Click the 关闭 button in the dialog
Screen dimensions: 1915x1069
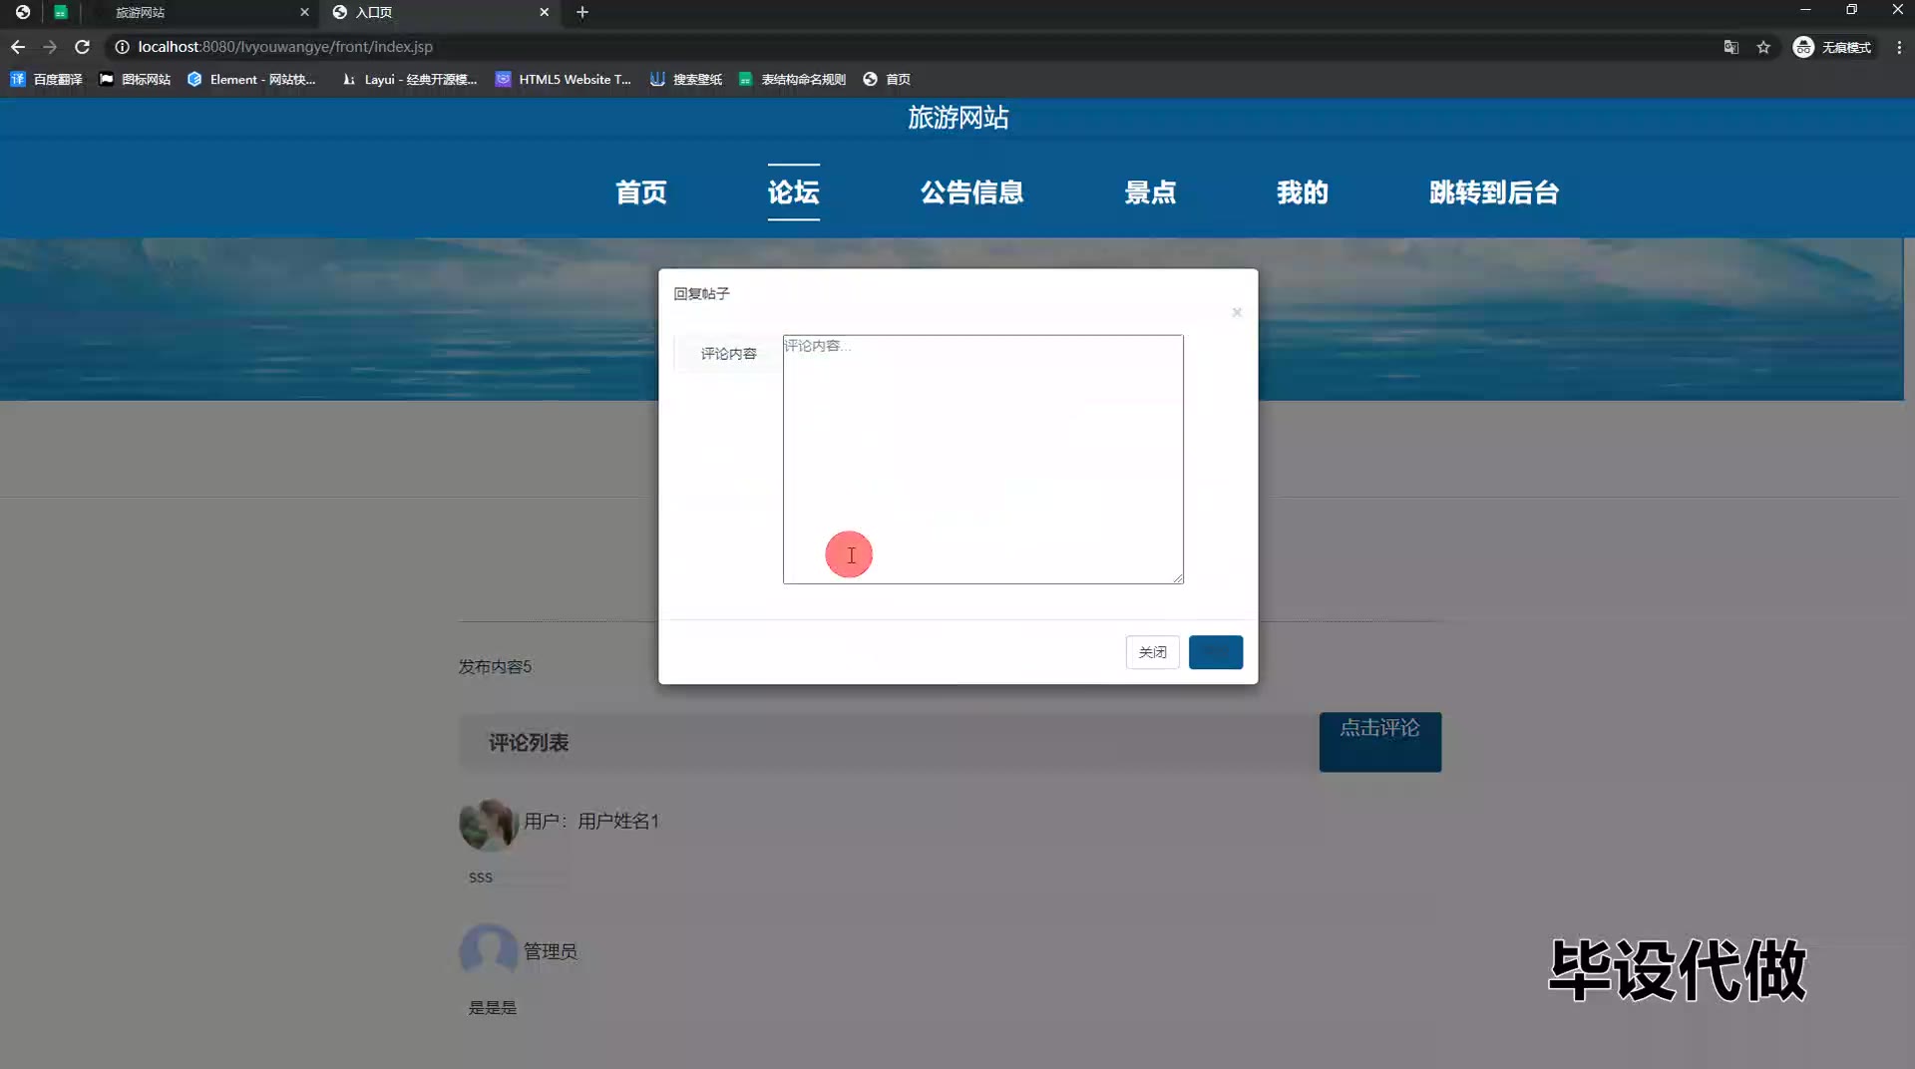pos(1153,652)
